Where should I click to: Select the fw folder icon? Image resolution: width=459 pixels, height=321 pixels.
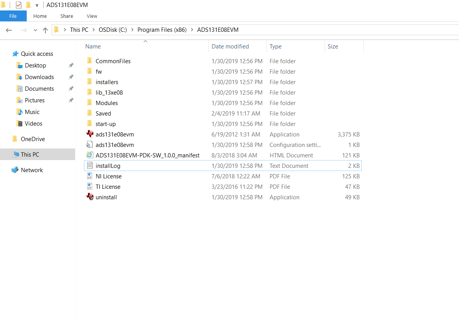(x=89, y=71)
